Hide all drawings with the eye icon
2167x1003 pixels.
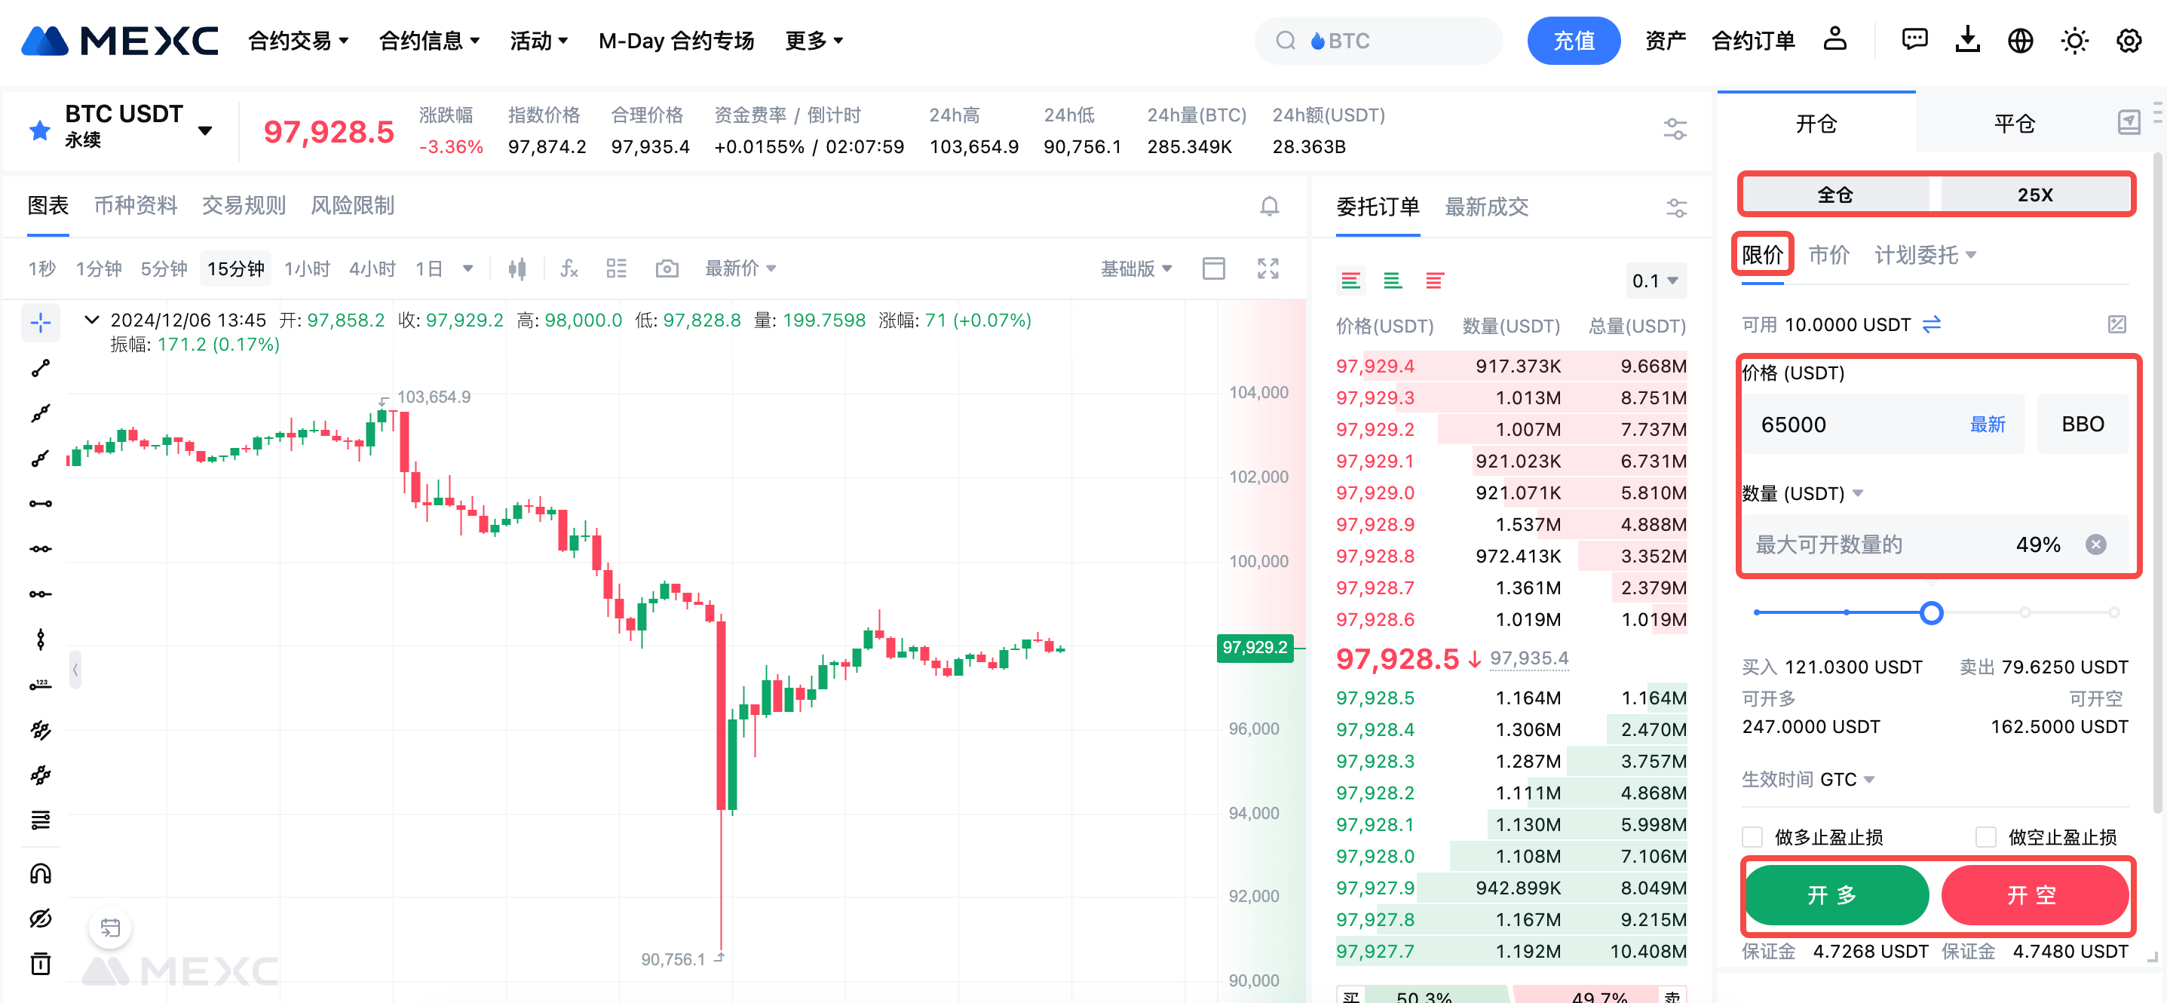41,918
